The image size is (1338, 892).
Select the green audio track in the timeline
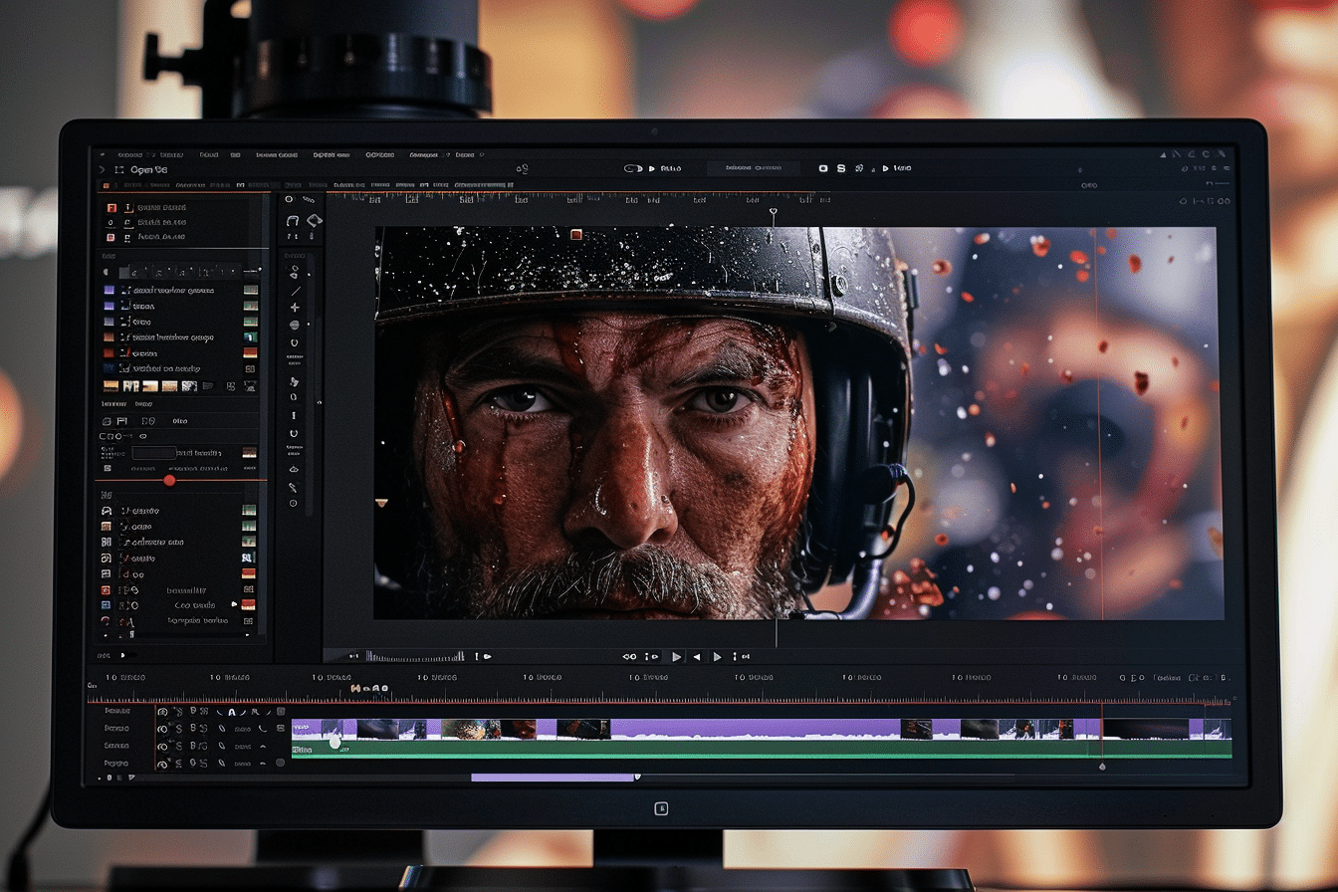(762, 749)
